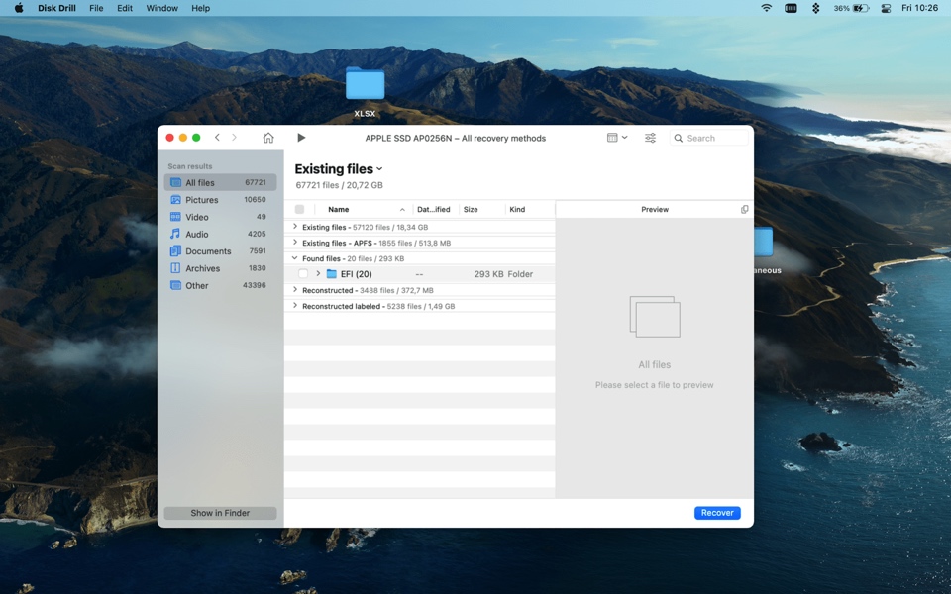The image size is (951, 594).
Task: Click the window title APPLE SSD AP0256N
Action: [456, 138]
